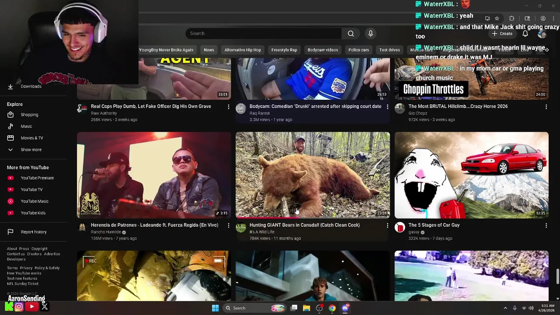Viewport: 560px width, 315px height.
Task: Open Task View in taskbar
Action: [x=294, y=308]
